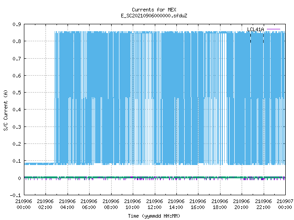Click the chart title 'Currents for MEX'
Image resolution: width=294 pixels, height=220 pixels.
pos(154,10)
